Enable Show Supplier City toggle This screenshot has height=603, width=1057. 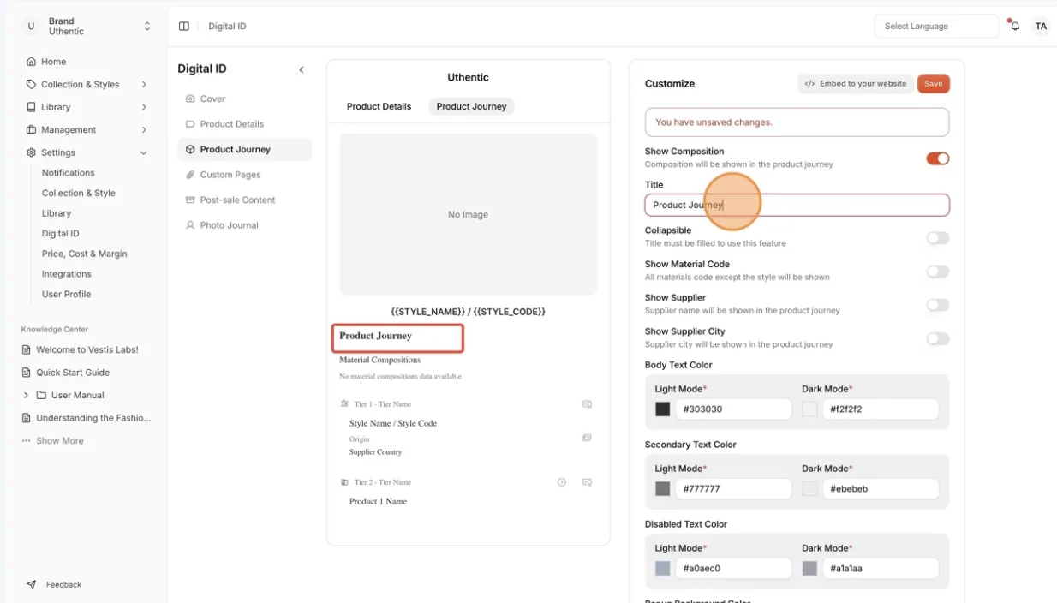(x=937, y=338)
